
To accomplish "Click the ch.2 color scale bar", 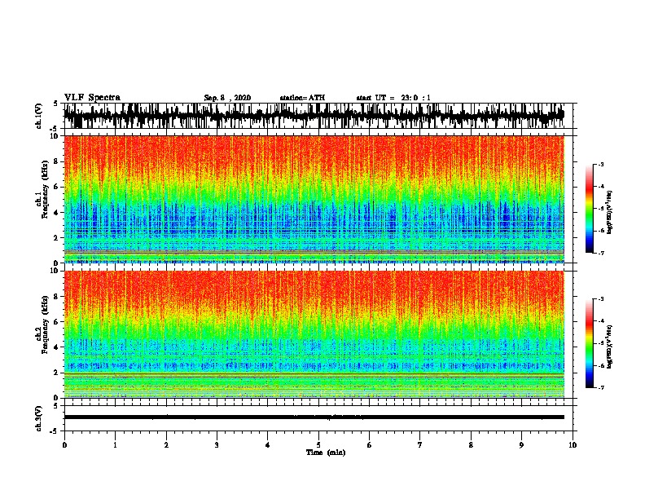I will pyautogui.click(x=589, y=343).
